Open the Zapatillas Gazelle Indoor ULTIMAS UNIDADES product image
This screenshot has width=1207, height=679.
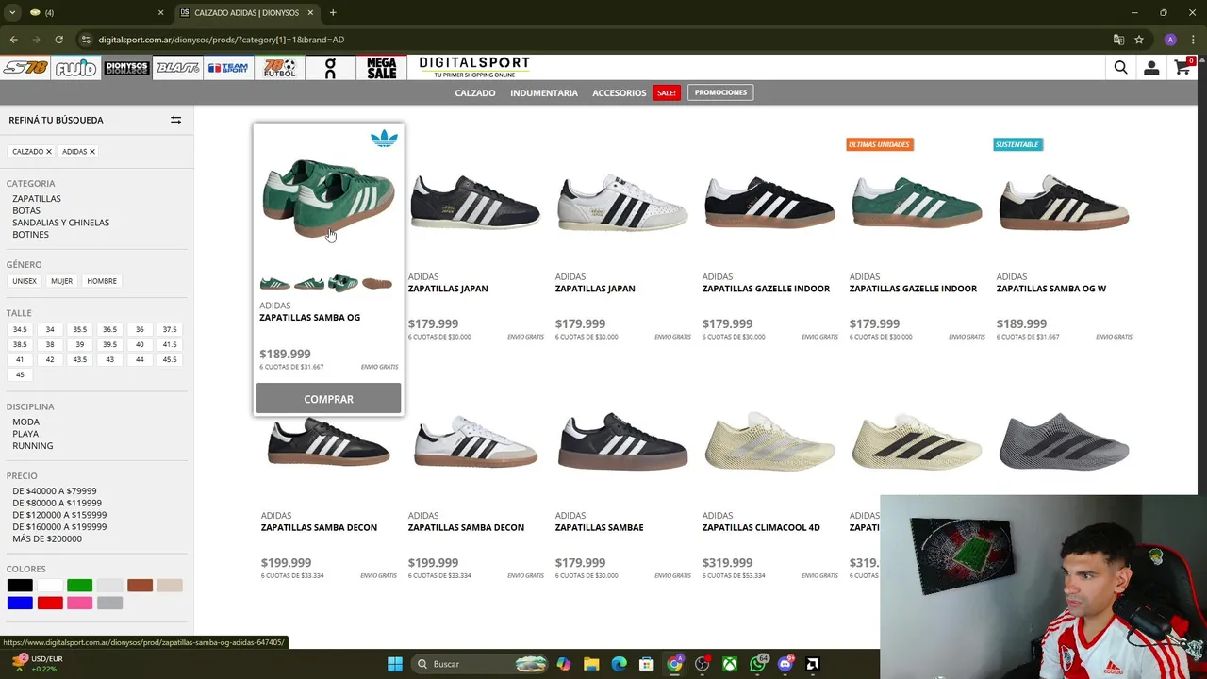tap(917, 203)
